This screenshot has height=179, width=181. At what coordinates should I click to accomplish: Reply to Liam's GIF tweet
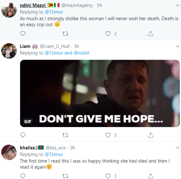[23, 135]
